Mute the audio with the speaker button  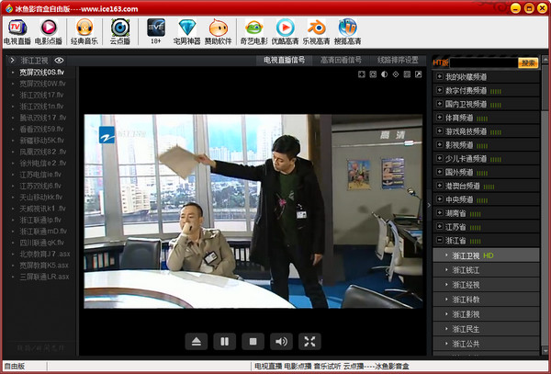coord(281,342)
